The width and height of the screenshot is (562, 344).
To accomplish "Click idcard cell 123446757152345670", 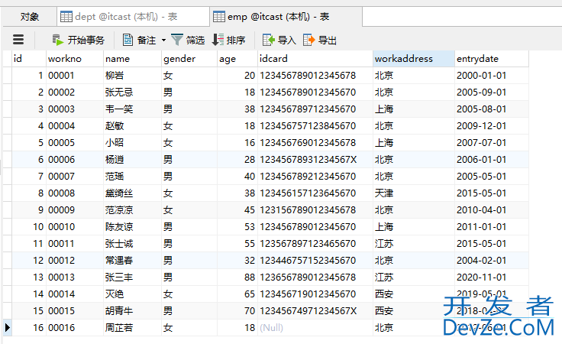I will coord(315,261).
